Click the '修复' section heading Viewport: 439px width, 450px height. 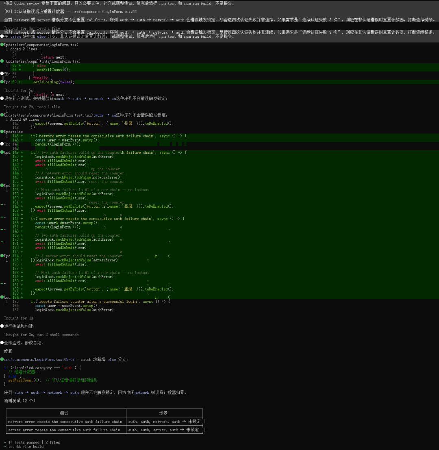8,351
